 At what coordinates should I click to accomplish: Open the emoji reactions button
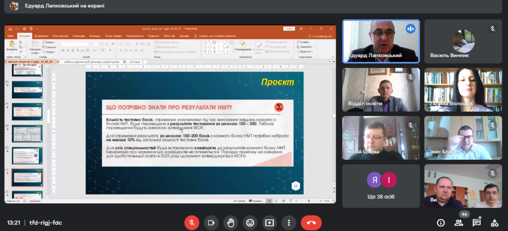point(250,223)
